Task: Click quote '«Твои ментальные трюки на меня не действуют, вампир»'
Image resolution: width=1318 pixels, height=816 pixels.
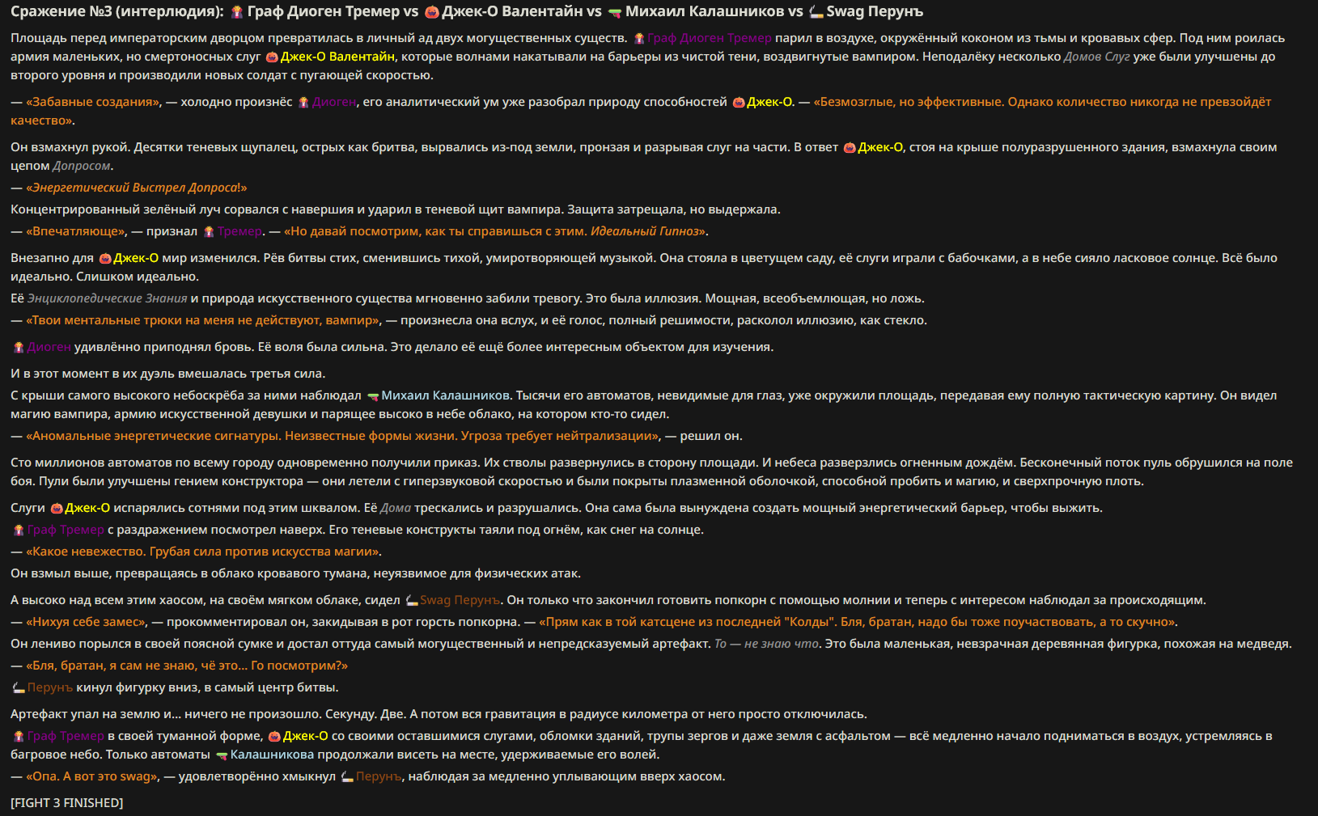Action: point(203,320)
